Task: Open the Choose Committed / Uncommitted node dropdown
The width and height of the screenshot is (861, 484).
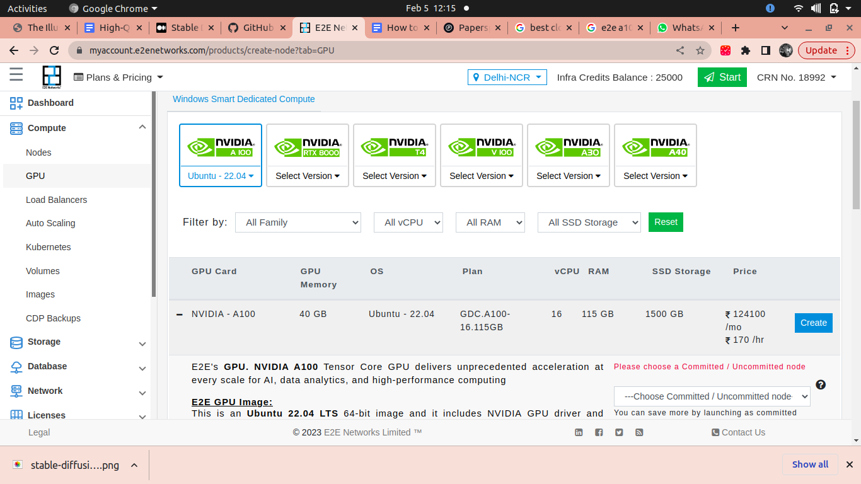Action: (x=712, y=396)
